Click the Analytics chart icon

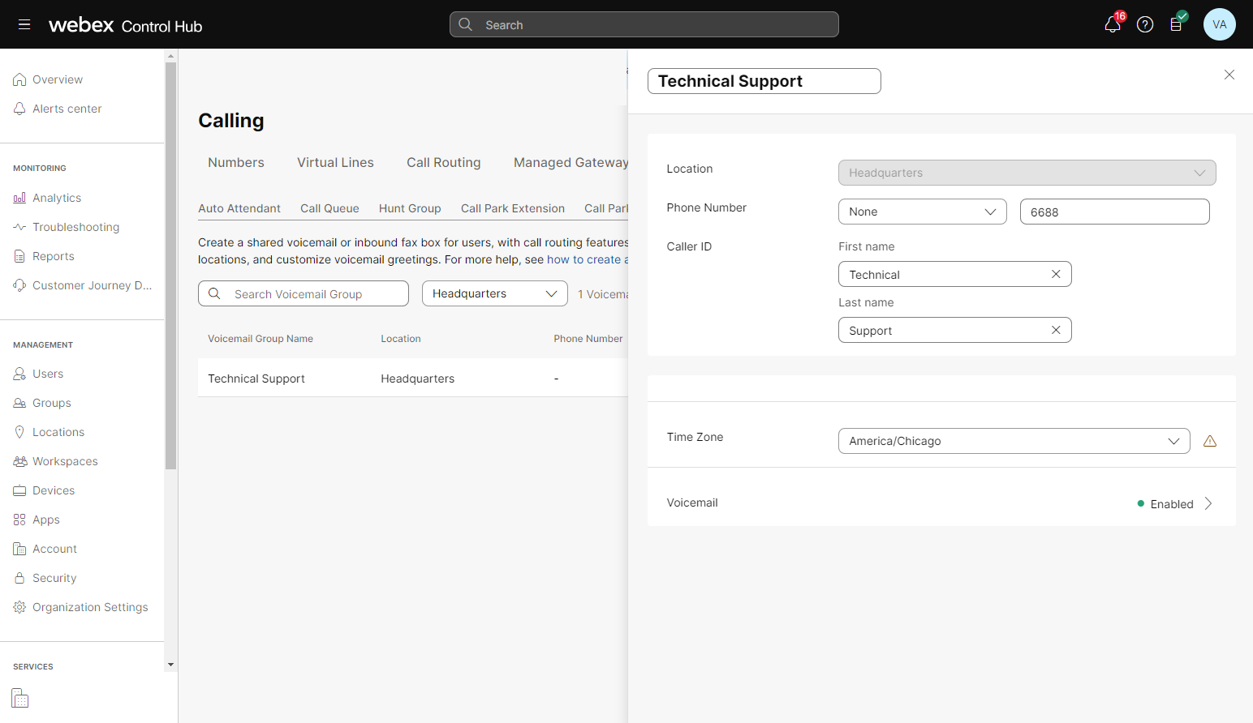click(x=19, y=198)
